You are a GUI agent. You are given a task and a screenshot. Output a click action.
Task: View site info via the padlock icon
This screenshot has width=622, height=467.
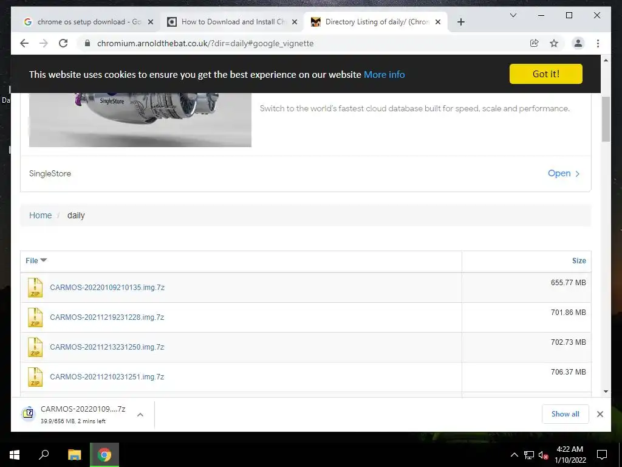coord(87,43)
